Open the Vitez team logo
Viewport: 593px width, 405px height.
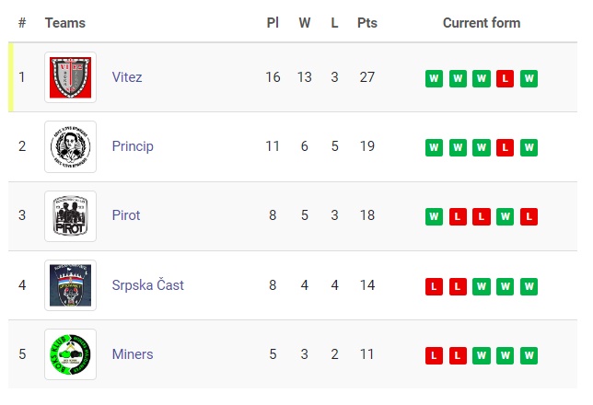coord(70,77)
